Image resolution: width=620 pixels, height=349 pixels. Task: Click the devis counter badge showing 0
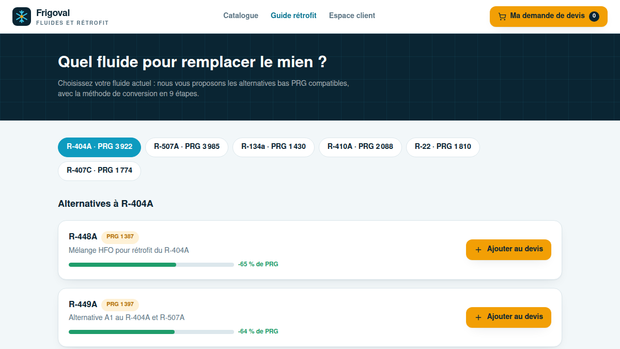click(594, 17)
